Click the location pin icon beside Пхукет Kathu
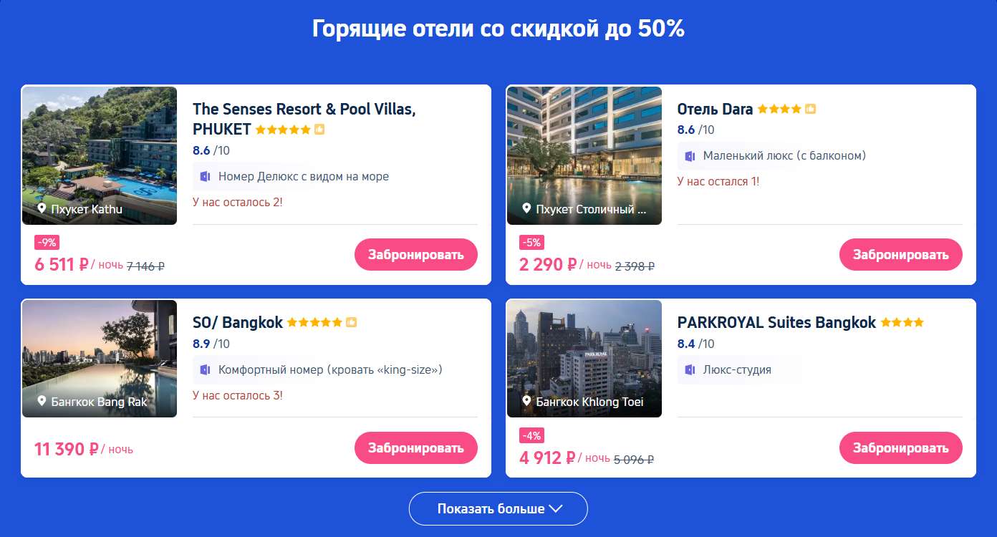Screen dimensions: 997x537 42,208
